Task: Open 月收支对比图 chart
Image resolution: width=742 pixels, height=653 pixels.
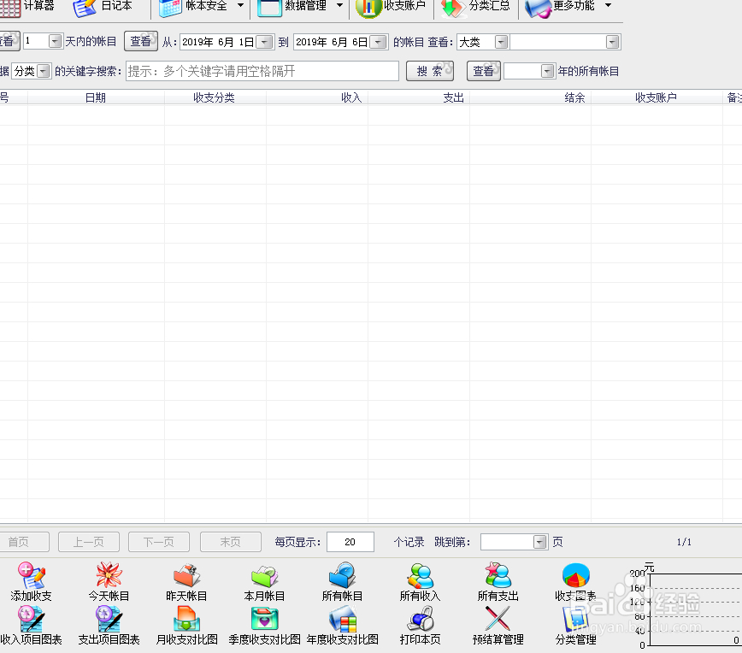Action: pos(186,619)
